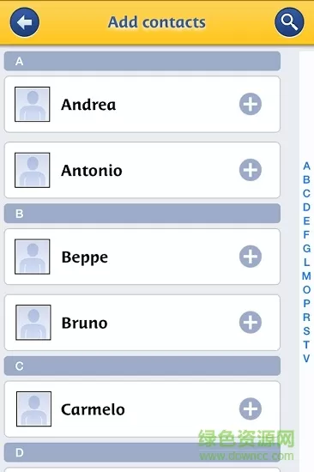Select the A section header
The height and width of the screenshot is (472, 314).
[142, 61]
